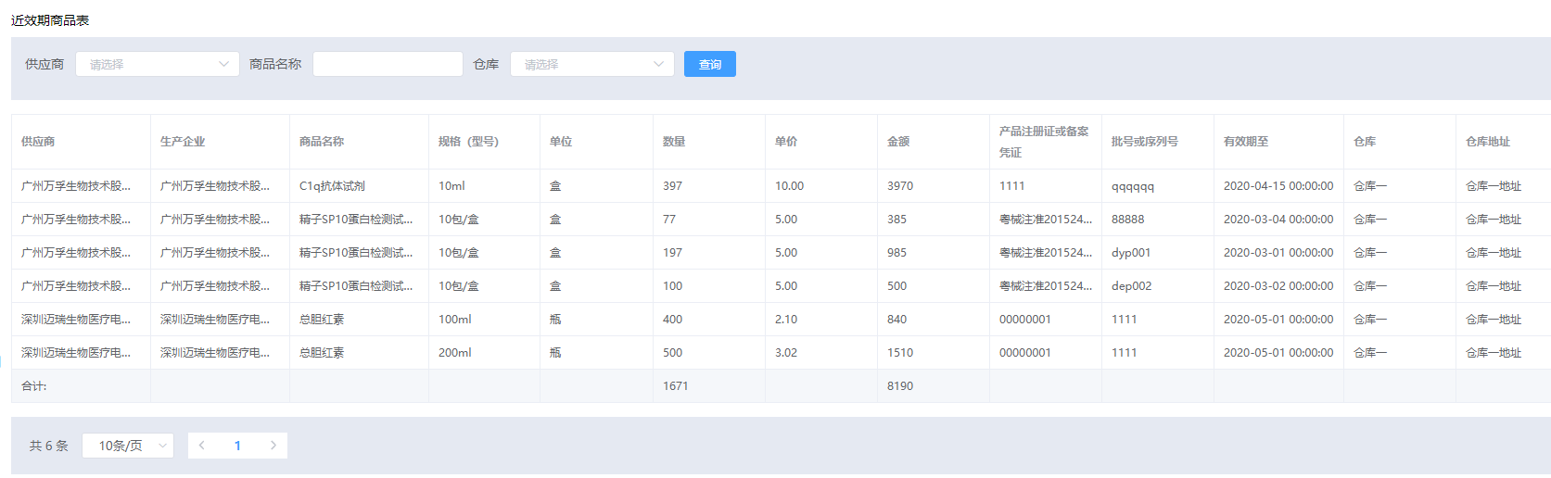The image size is (1551, 478).
Task: Click the 供应商 column header
Action: [38, 142]
